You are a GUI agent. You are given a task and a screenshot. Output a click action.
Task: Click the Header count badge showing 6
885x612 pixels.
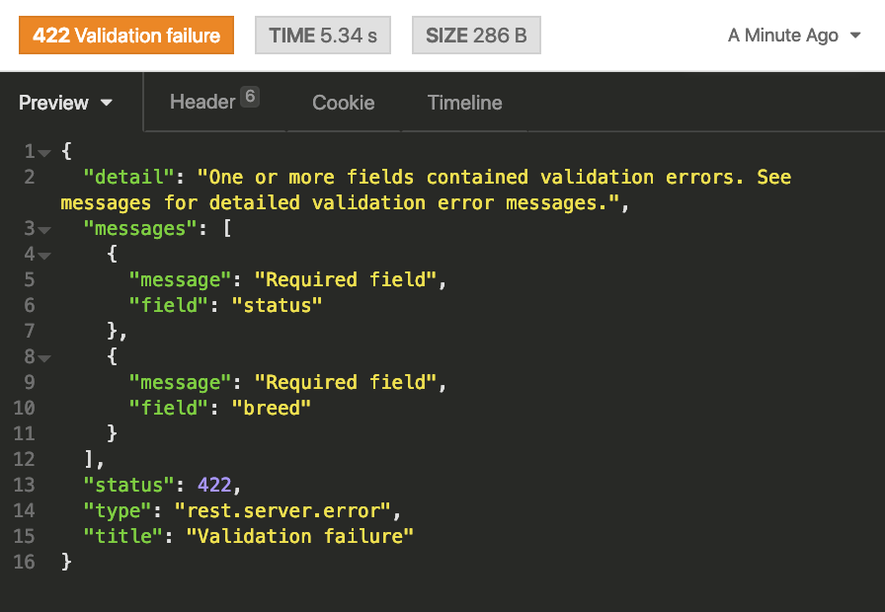click(x=250, y=97)
